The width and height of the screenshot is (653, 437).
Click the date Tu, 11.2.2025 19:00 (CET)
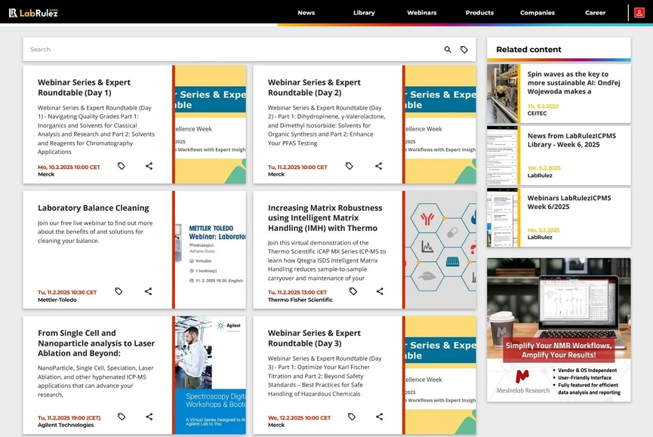click(x=69, y=418)
